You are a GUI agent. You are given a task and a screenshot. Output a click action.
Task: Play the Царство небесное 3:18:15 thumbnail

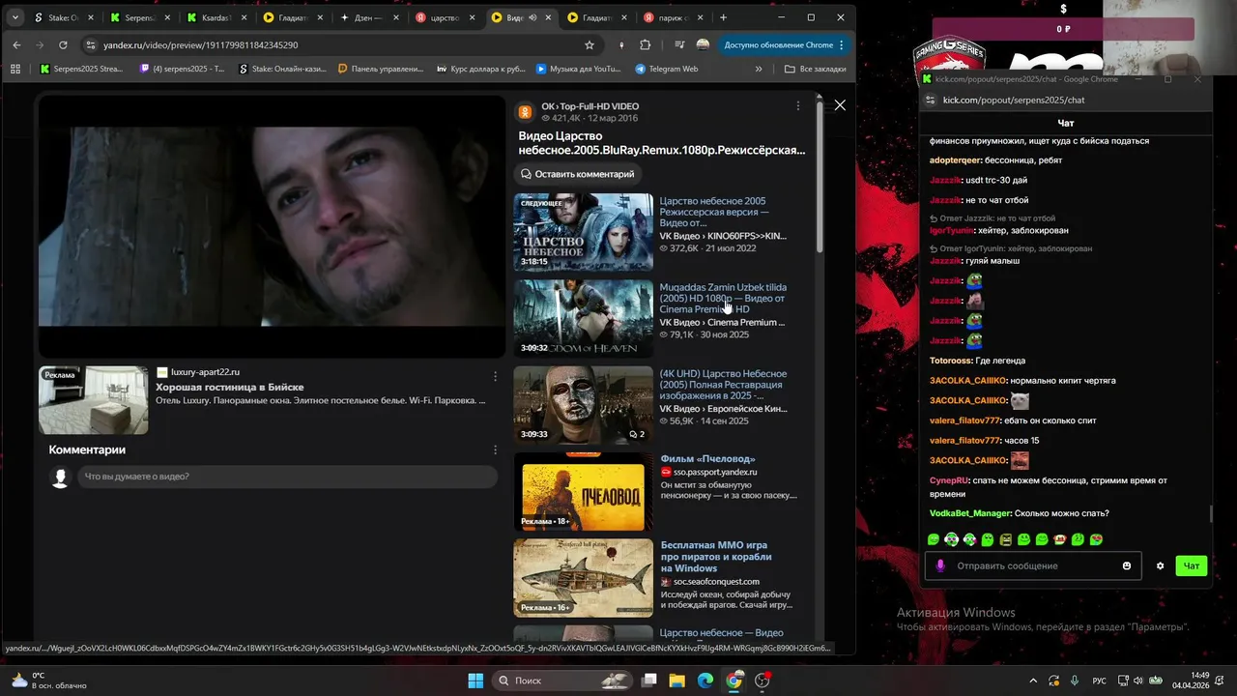point(583,232)
